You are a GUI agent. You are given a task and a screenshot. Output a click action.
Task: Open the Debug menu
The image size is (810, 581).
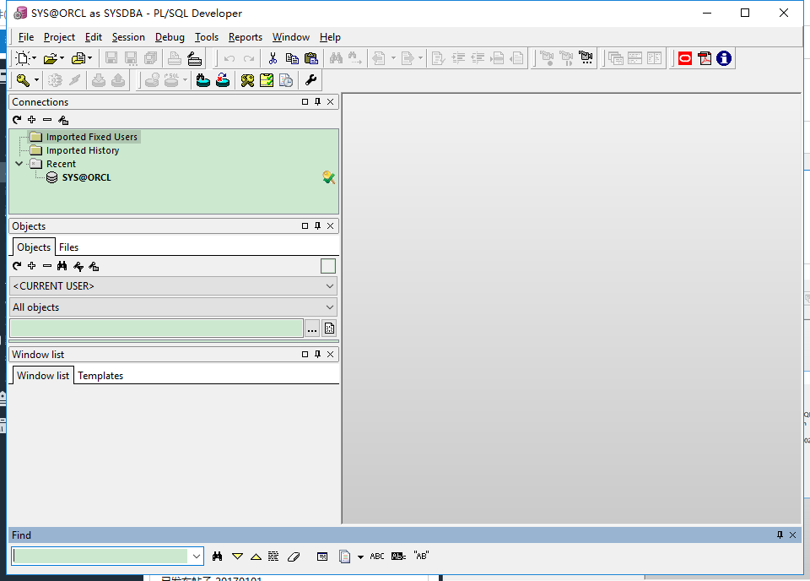[170, 37]
